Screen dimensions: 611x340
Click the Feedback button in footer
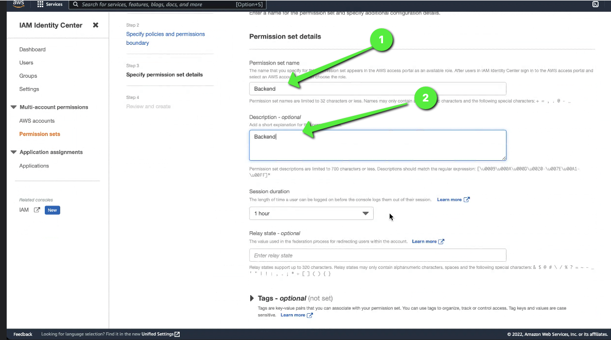click(x=23, y=334)
